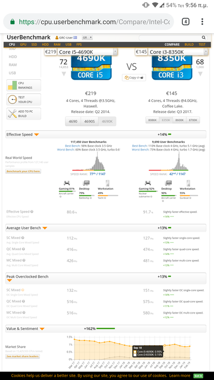This screenshot has height=380, width=214.
Task: Click help icon beside overclocked MC Mixed
Action: pos(24,312)
